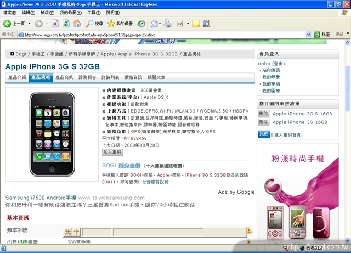This screenshot has height=253, width=351.
Task: Open the 我的最愛 menu
Action: [x=71, y=13]
